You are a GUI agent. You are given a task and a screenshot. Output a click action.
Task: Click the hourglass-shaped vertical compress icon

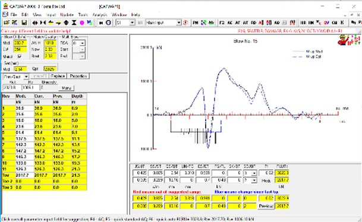click(x=74, y=23)
